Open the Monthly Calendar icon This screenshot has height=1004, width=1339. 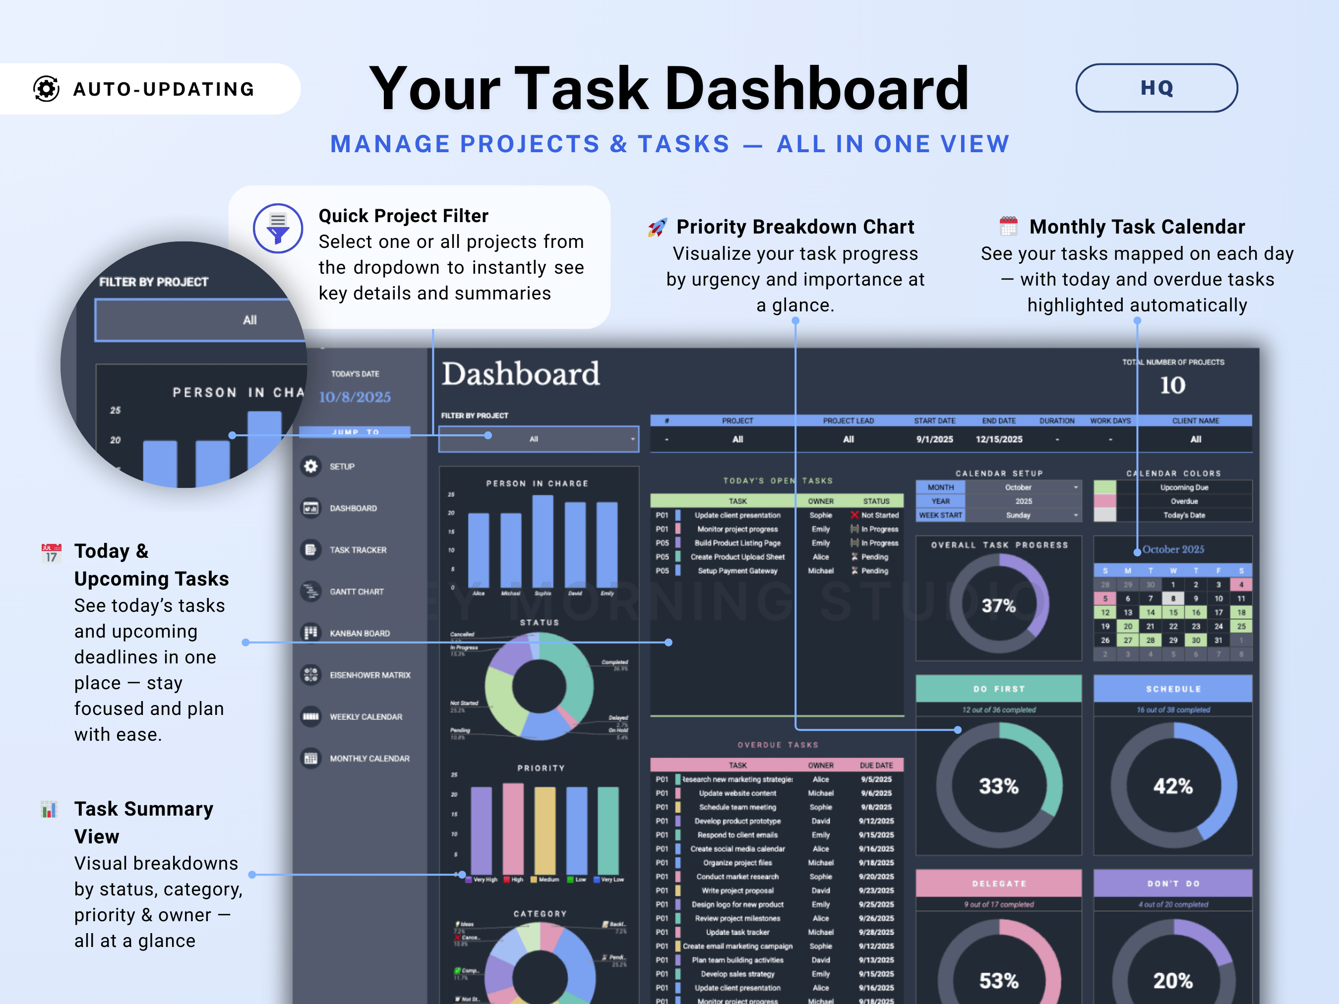click(x=310, y=758)
